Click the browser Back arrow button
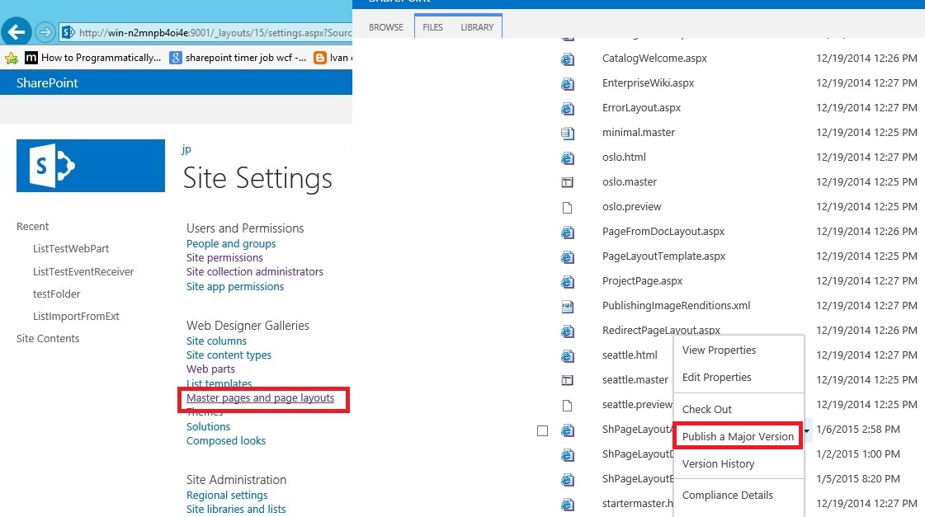 click(17, 31)
